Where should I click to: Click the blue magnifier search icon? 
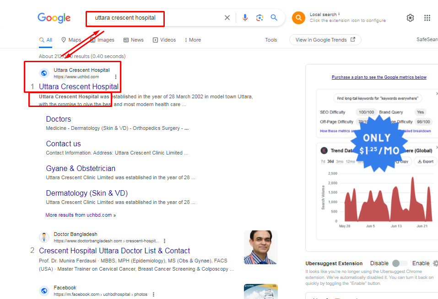tap(274, 17)
